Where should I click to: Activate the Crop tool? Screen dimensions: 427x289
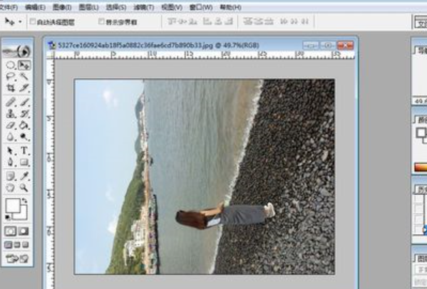tap(11, 88)
